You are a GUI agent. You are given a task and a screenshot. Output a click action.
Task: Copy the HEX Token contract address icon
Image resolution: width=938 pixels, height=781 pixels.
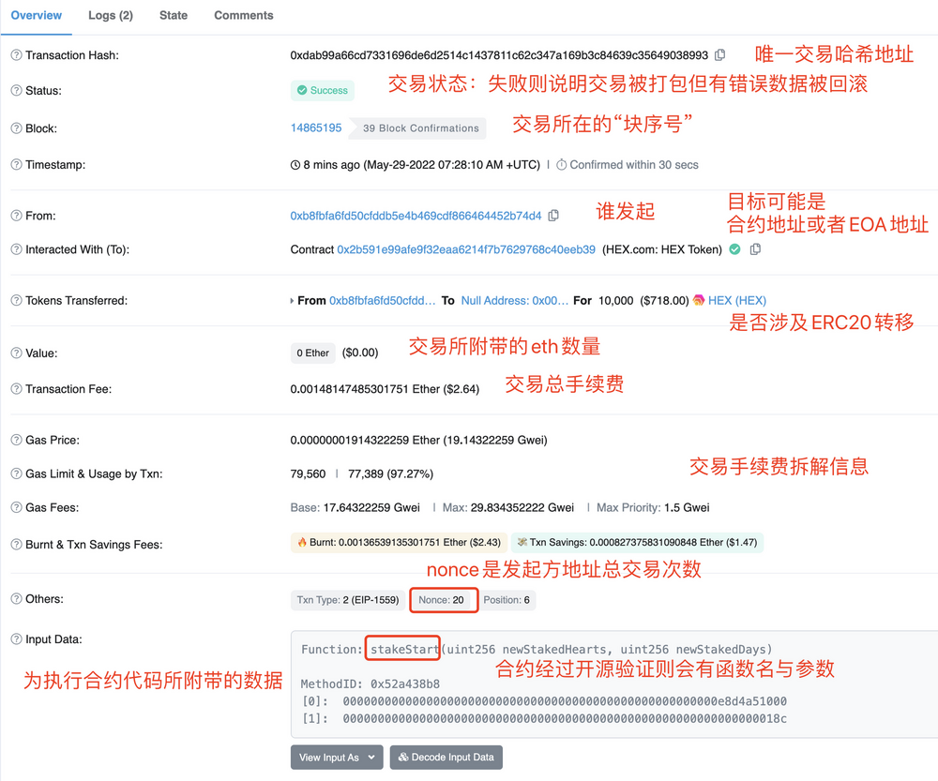tap(755, 249)
